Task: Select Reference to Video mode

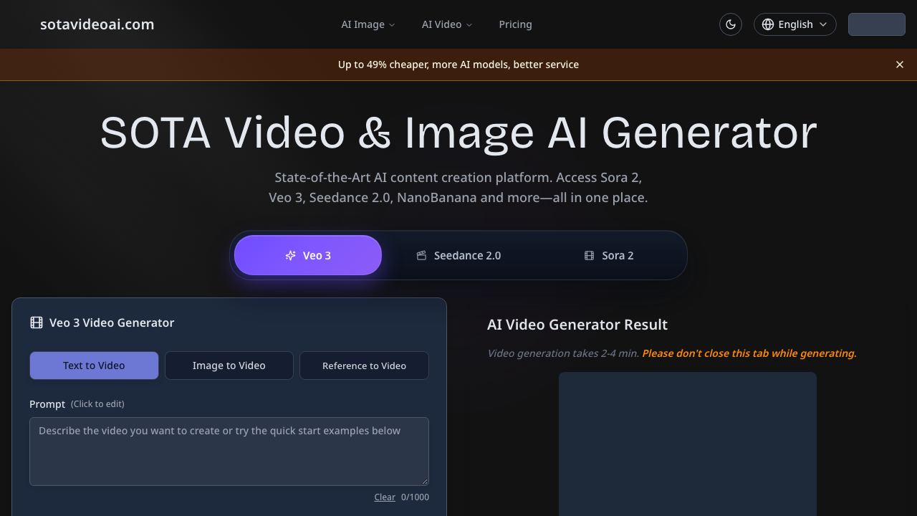Action: [x=364, y=365]
